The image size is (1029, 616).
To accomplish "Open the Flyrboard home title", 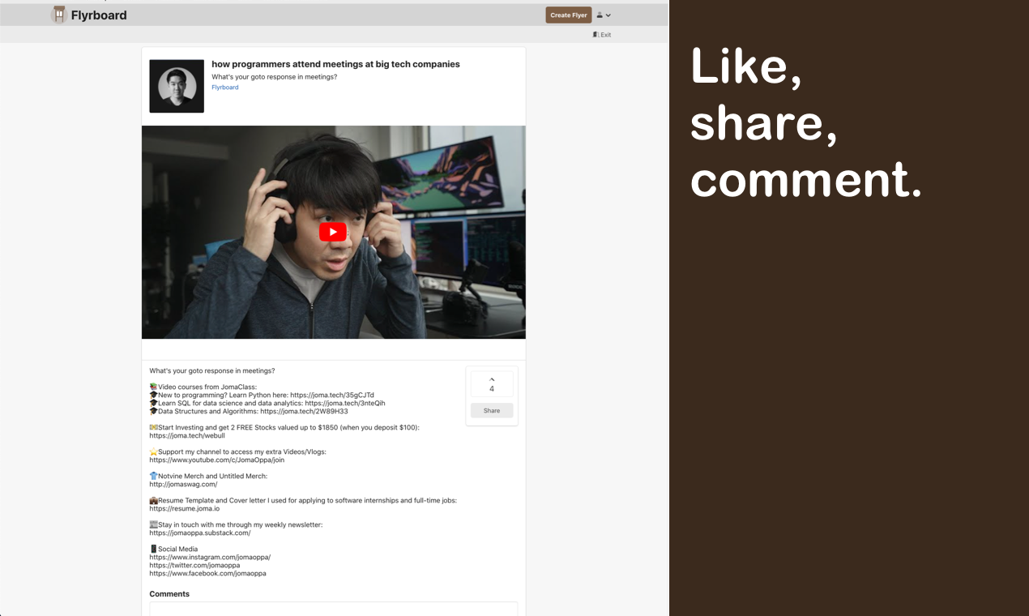I will click(99, 15).
